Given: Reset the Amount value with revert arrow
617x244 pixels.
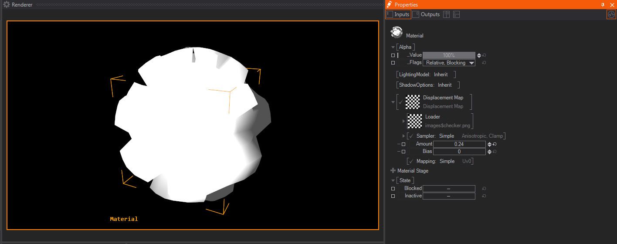Looking at the screenshot, I should point(495,144).
